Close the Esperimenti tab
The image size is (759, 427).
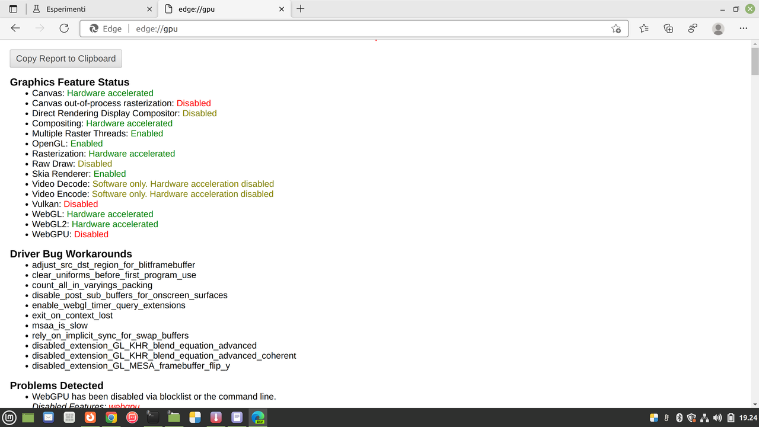click(x=149, y=9)
